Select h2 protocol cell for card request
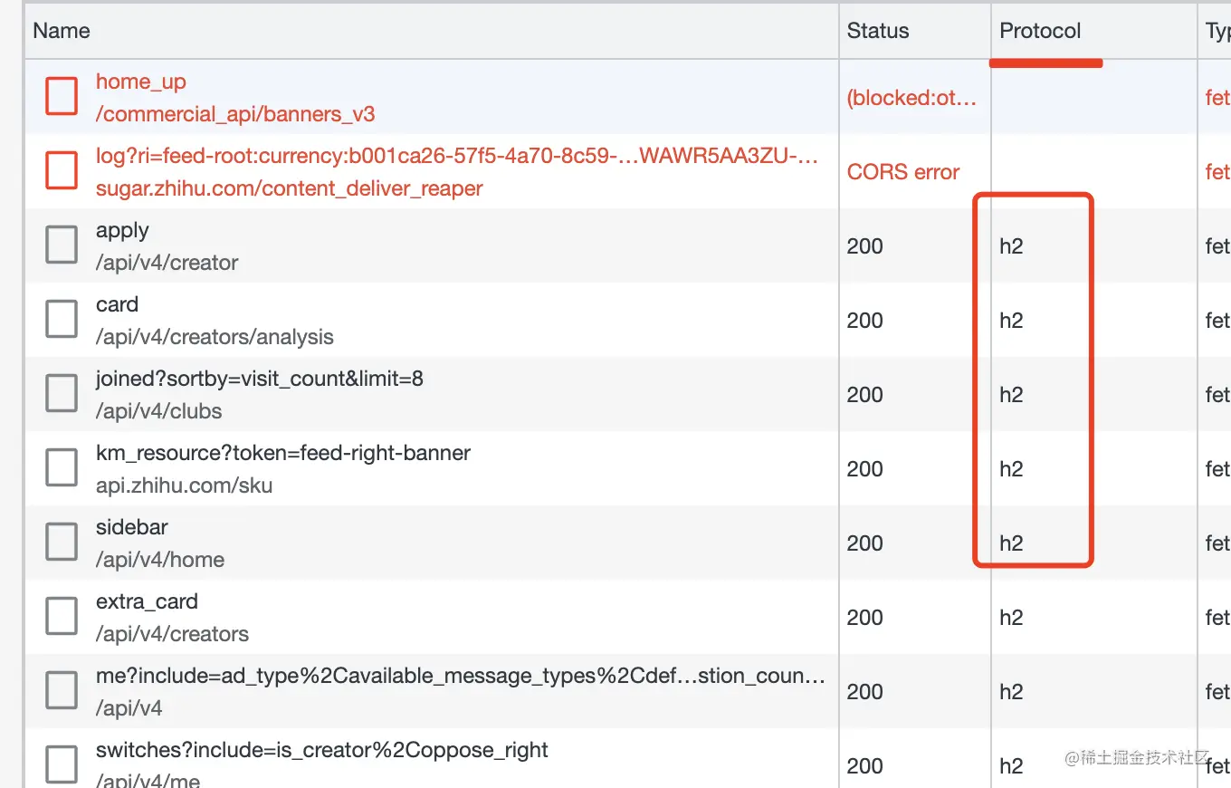Image resolution: width=1231 pixels, height=788 pixels. pyautogui.click(x=1011, y=321)
